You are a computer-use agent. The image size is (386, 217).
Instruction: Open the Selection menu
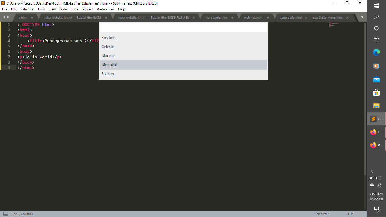(x=27, y=9)
